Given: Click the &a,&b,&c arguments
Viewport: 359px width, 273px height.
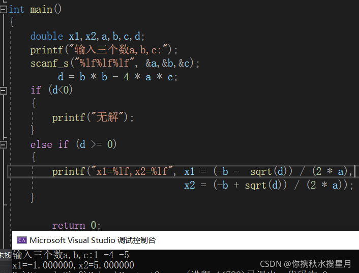Looking at the screenshot, I should 168,63.
